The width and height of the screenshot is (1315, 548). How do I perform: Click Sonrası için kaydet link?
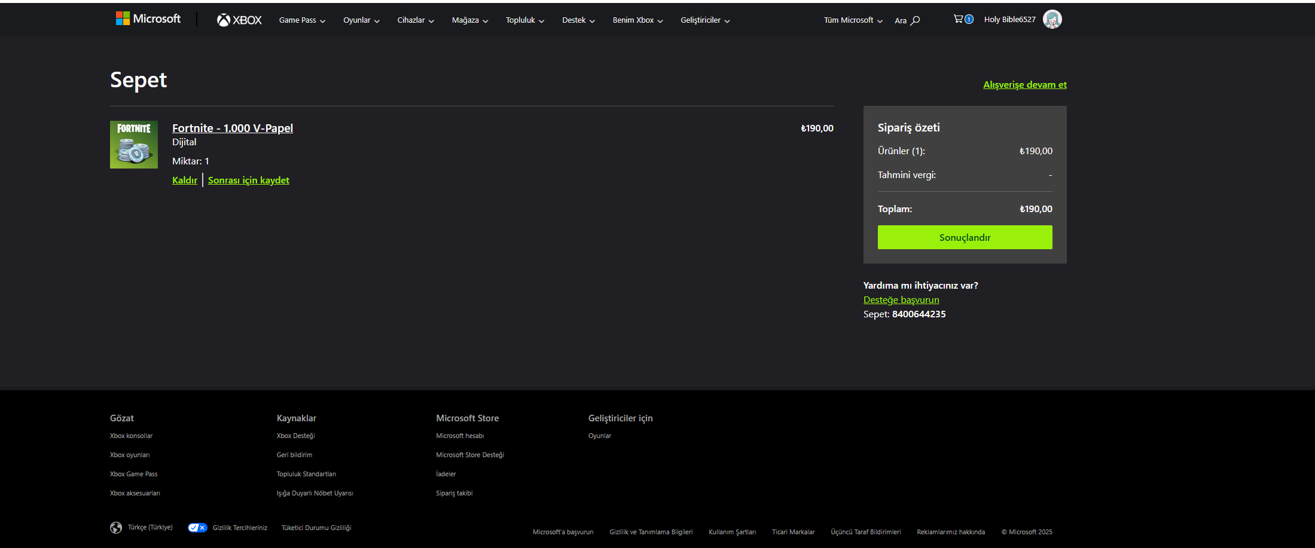(x=249, y=180)
